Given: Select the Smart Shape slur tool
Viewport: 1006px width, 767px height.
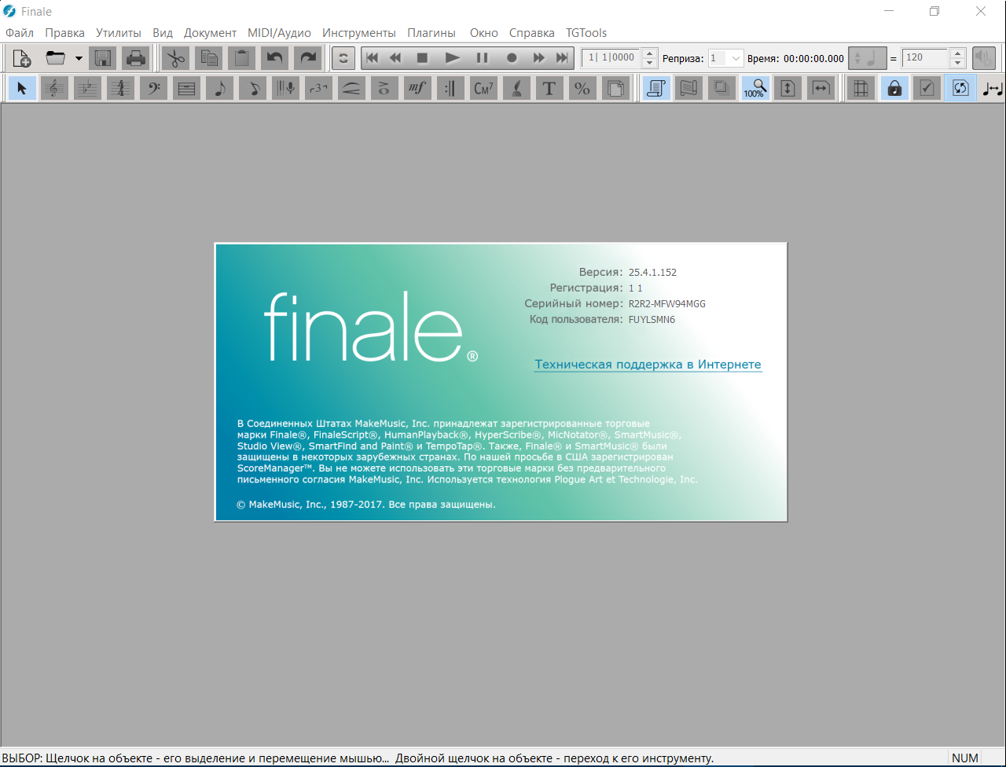Looking at the screenshot, I should pyautogui.click(x=351, y=89).
